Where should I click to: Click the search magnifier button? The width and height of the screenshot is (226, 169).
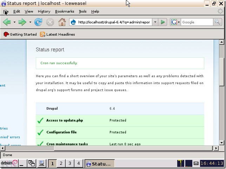217,22
